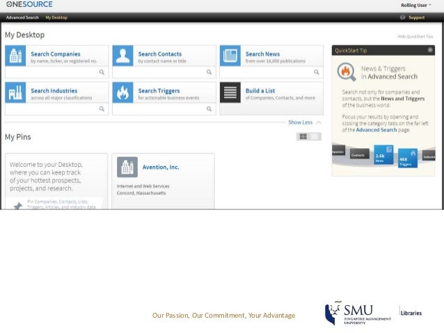Switch My Pins to grid view
The height and width of the screenshot is (333, 444).
pyautogui.click(x=303, y=137)
